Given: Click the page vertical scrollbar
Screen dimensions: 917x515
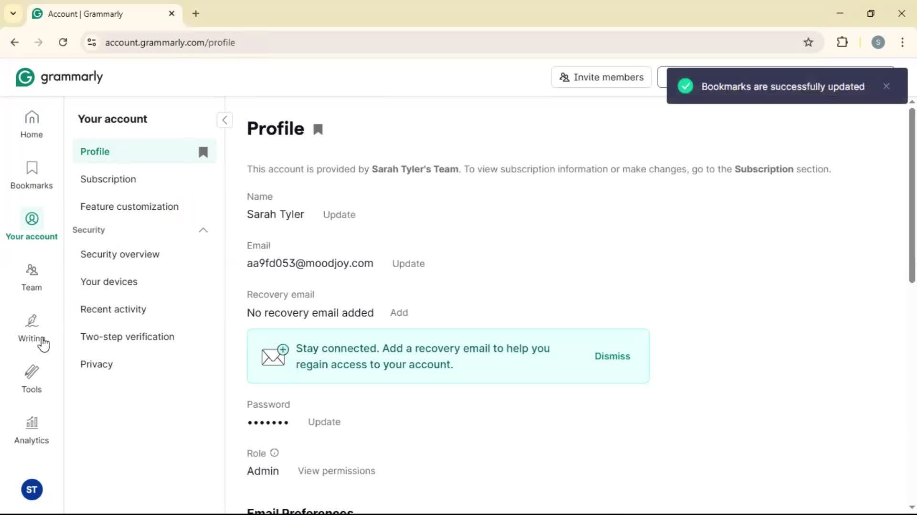Looking at the screenshot, I should click(x=912, y=196).
